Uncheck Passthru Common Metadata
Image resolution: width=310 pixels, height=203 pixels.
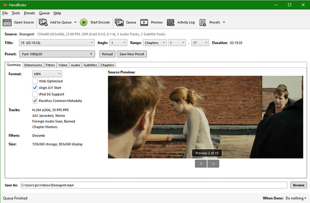(35, 101)
